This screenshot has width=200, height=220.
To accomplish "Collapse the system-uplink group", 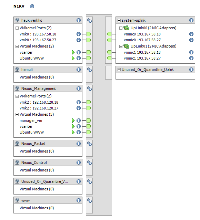I will click(119, 20).
